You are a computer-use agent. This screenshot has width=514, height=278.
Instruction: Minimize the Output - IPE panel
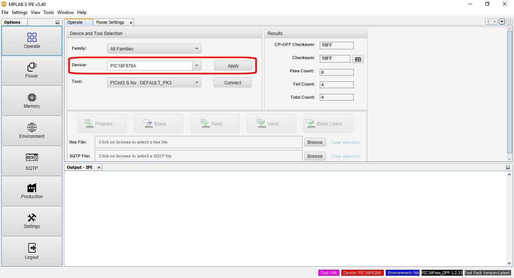point(508,167)
